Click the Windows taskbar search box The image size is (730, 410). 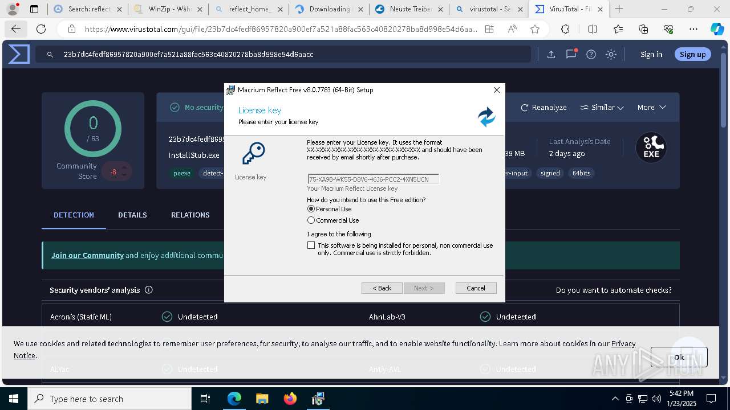(x=109, y=399)
